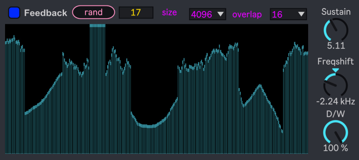Click the Freqshift label text
This screenshot has width=359, height=160.
[x=335, y=61]
